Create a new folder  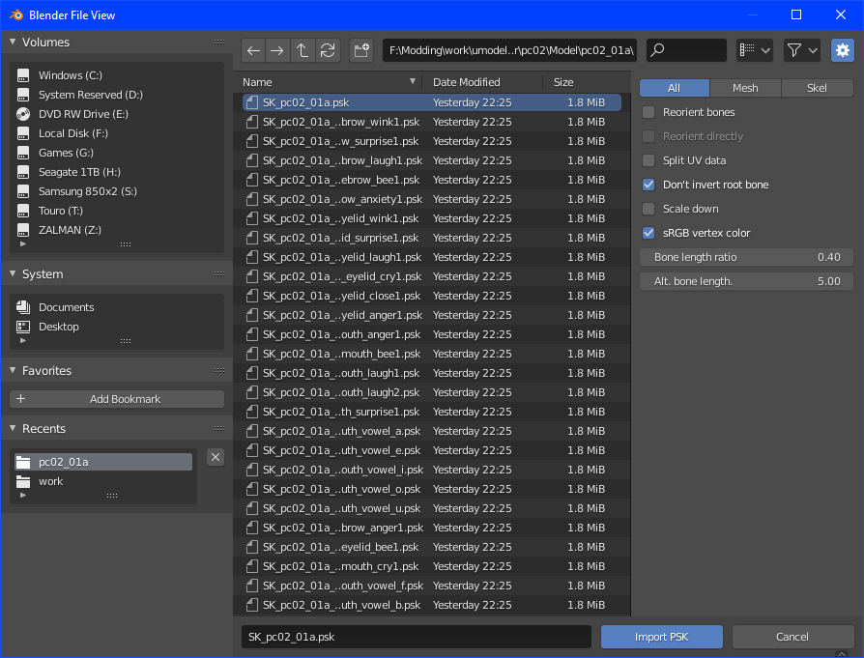click(361, 50)
